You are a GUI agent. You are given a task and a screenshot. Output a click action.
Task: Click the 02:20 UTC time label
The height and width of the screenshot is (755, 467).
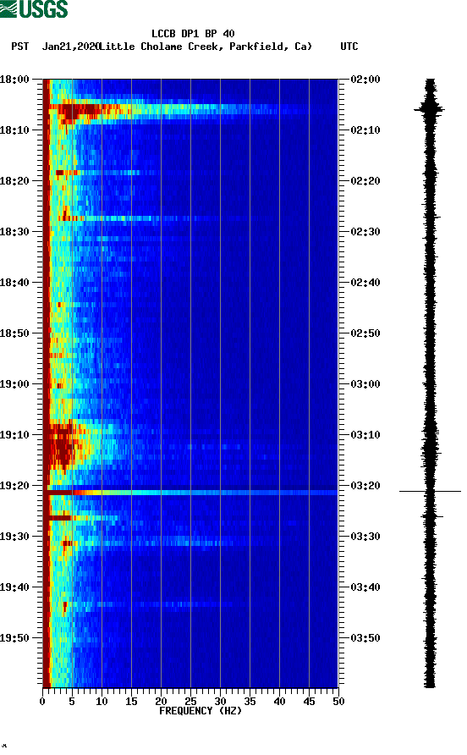[x=365, y=181]
